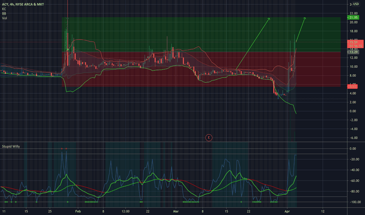Click the 0.00 price scale value on main chart
Viewport: 365px width, 215px height.
353,111
